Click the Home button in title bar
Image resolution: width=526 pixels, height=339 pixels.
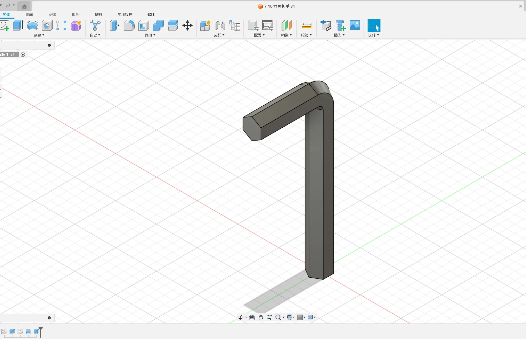click(24, 6)
